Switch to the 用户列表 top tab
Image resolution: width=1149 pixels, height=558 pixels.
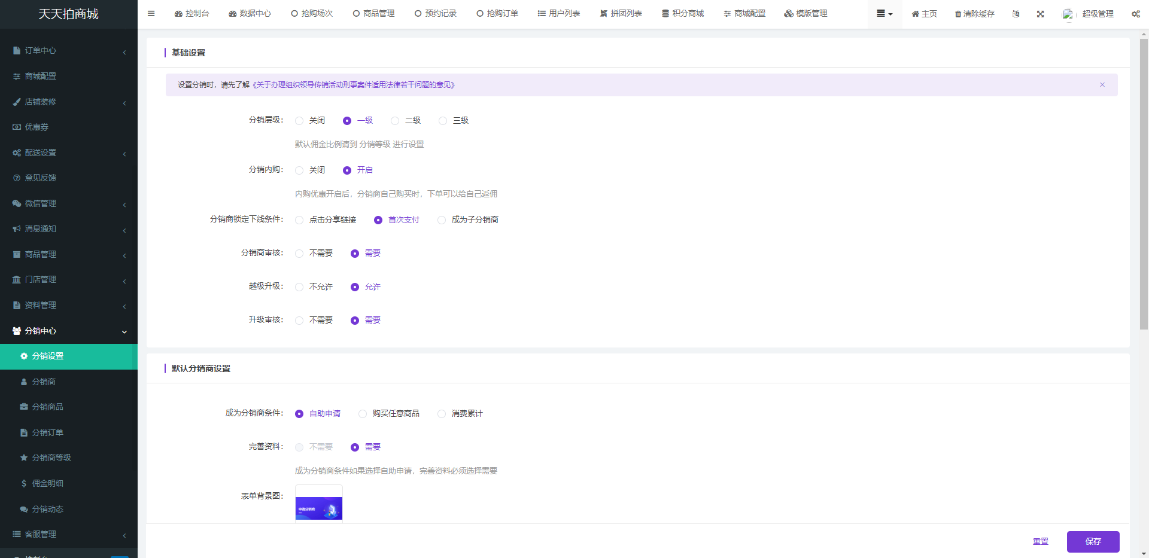[x=559, y=14]
